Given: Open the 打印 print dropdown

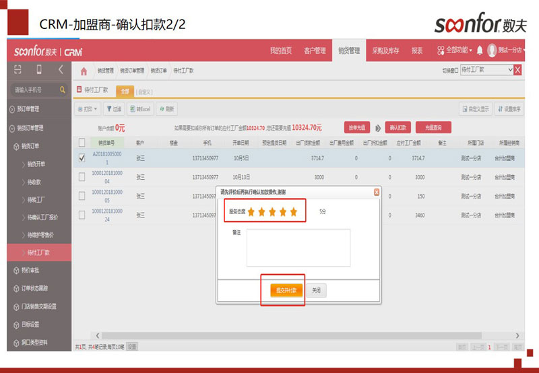Looking at the screenshot, I should click(88, 108).
